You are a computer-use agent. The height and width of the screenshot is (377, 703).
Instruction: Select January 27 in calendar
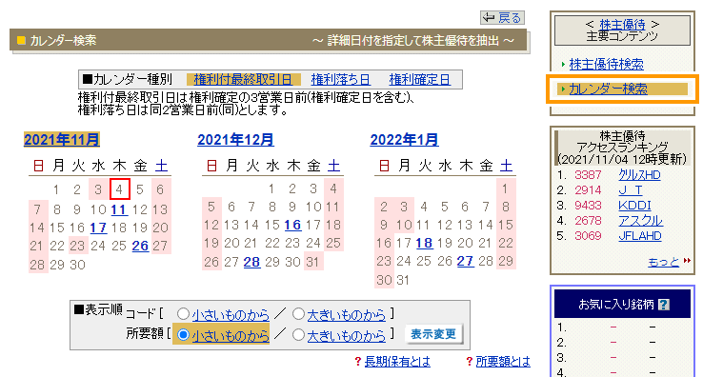pyautogui.click(x=465, y=262)
